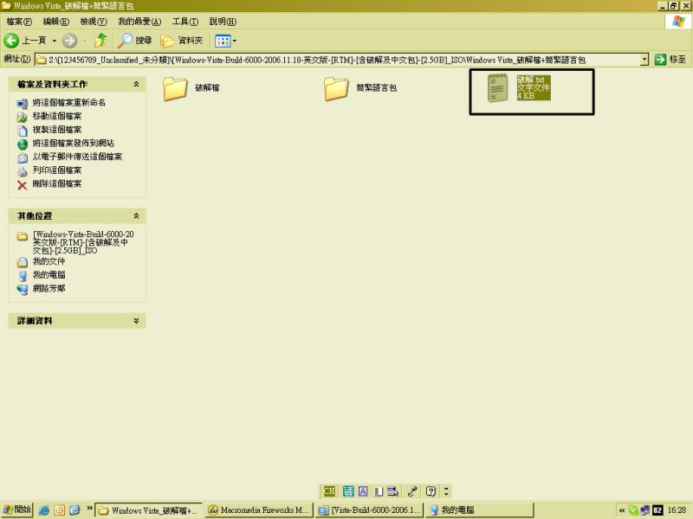Click the grey Forward arrow button
Screen dimensions: 693x519
click(x=69, y=41)
